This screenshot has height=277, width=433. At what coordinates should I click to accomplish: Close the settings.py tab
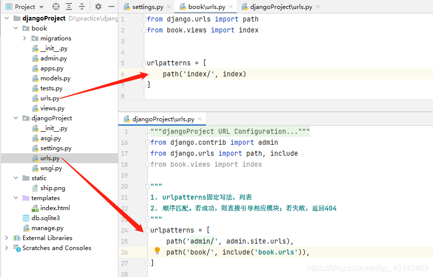tap(169, 6)
